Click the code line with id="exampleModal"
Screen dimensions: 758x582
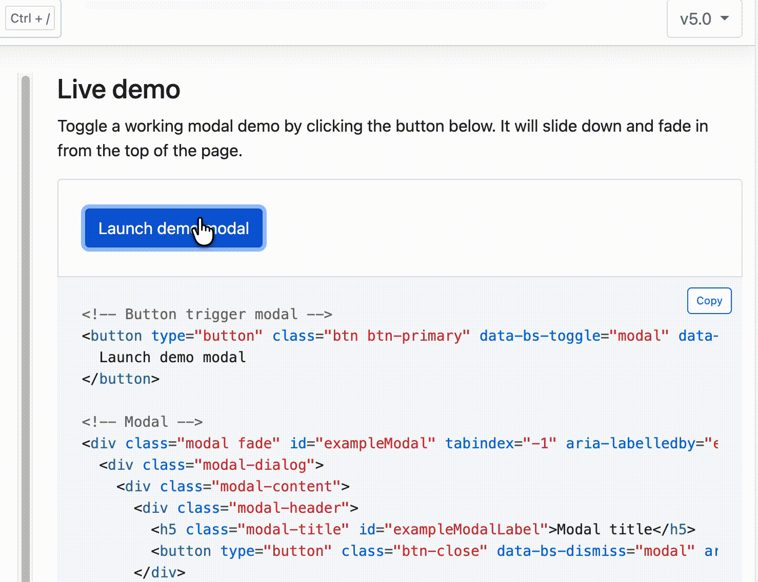point(400,443)
